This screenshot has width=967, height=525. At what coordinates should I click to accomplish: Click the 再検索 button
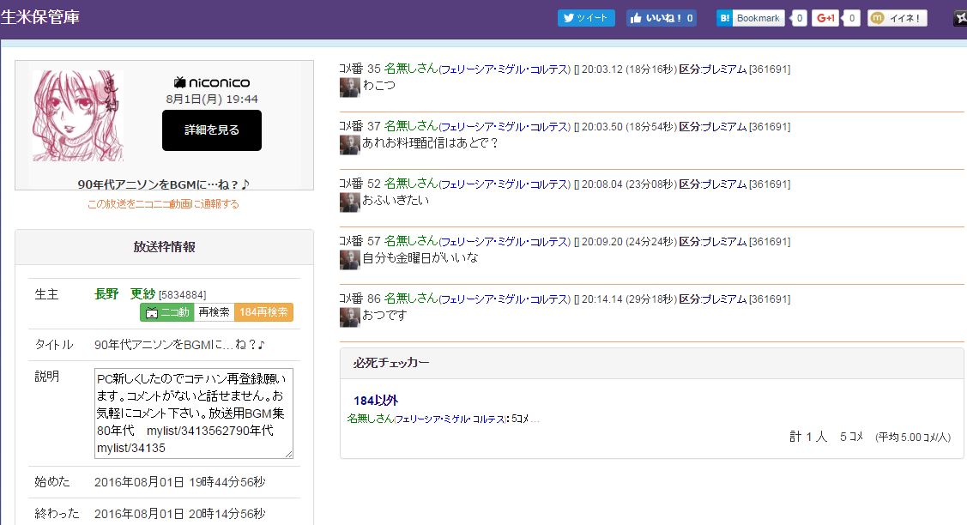214,312
